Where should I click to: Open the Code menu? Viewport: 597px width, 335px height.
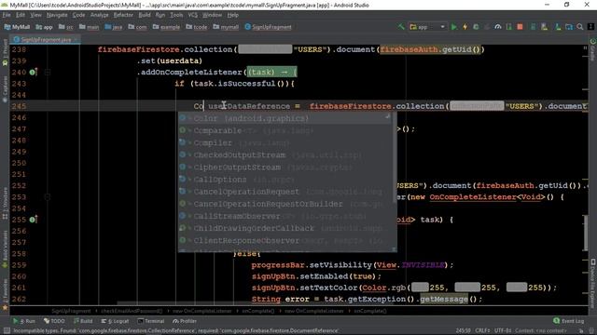click(78, 15)
